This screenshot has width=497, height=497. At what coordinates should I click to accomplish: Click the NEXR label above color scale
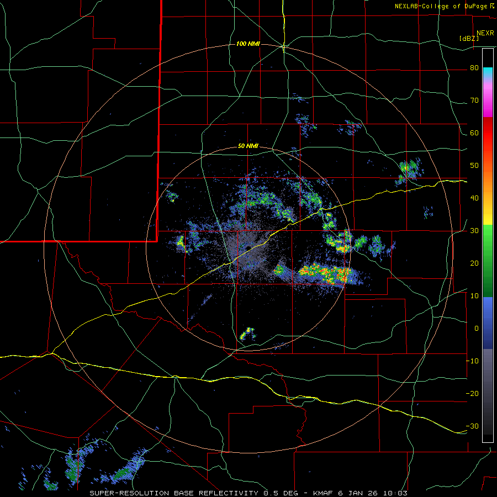click(485, 33)
